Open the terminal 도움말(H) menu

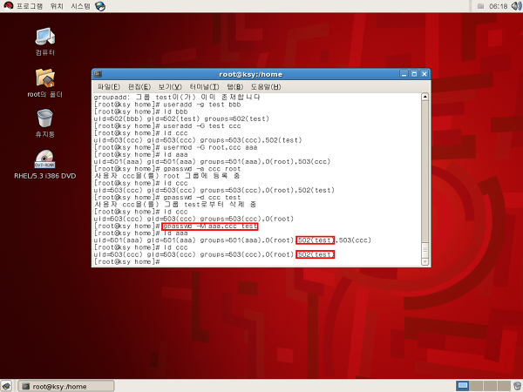(x=266, y=87)
